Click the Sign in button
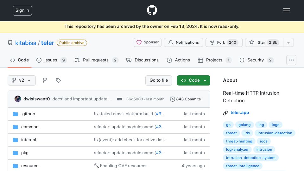This screenshot has width=304, height=171. point(22,10)
